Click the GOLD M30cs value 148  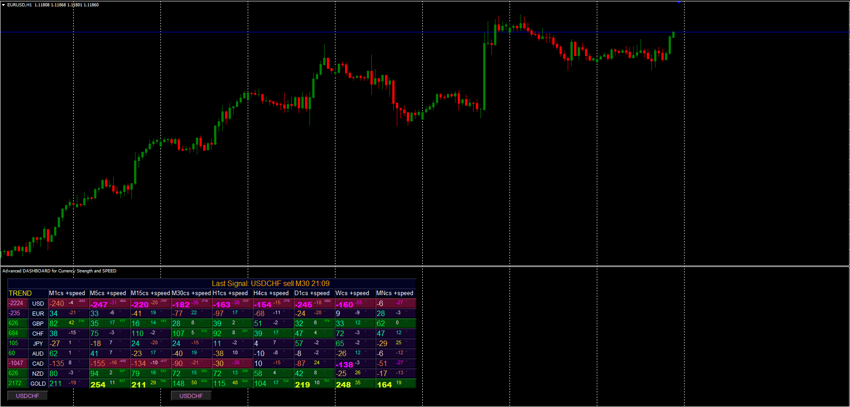coord(178,384)
